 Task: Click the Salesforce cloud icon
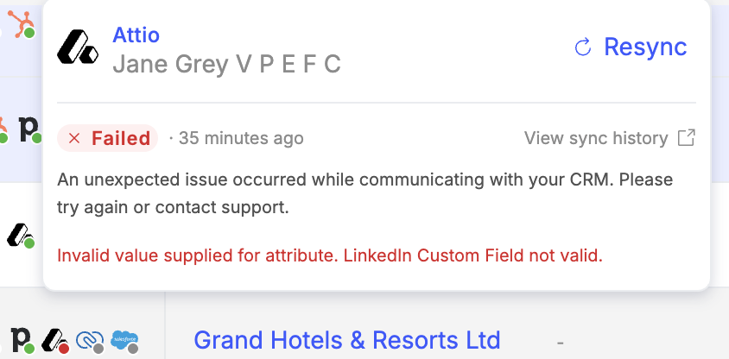pos(124,340)
